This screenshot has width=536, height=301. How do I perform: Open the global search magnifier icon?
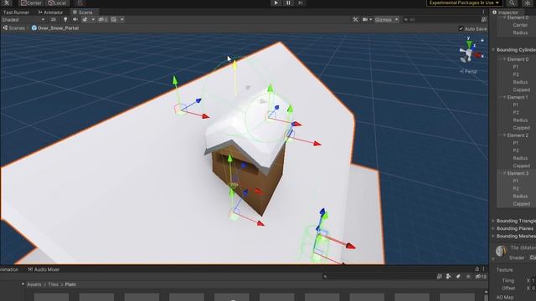coord(512,3)
